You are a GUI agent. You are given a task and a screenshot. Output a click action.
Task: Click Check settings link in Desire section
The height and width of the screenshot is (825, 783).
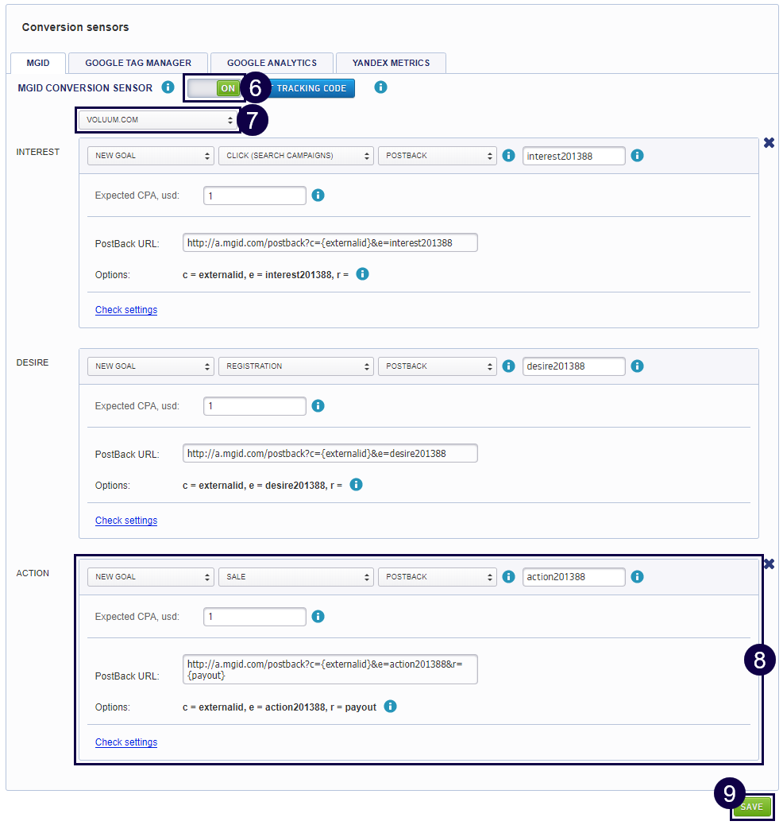126,521
